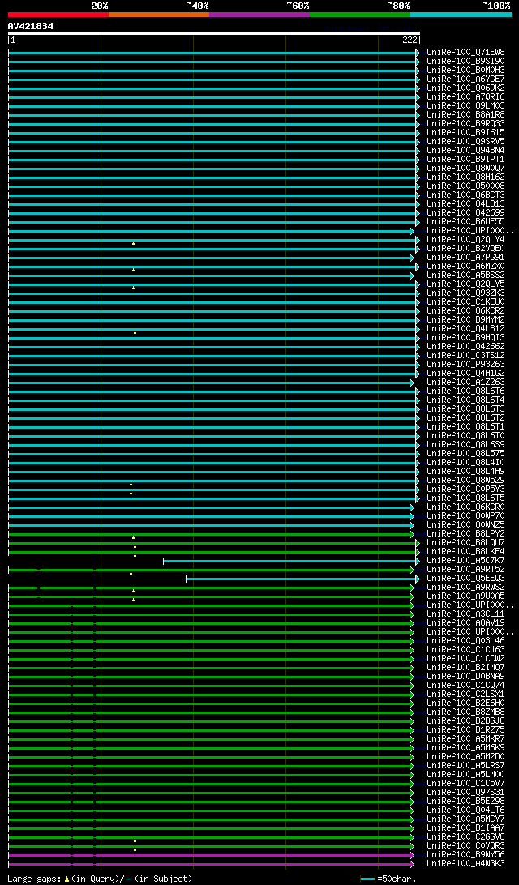Click the purple ~60% identity legend segment

pos(259,14)
